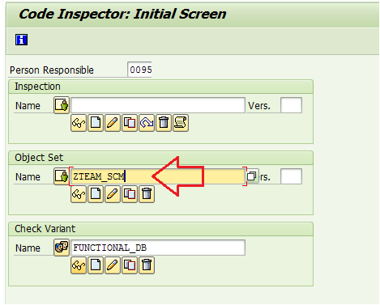This screenshot has width=380, height=305.
Task: Create a new Inspection
Action: click(96, 123)
